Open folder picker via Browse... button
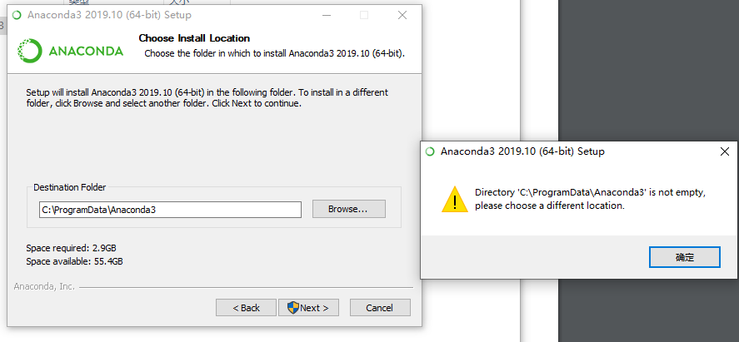739x342 pixels. click(349, 209)
